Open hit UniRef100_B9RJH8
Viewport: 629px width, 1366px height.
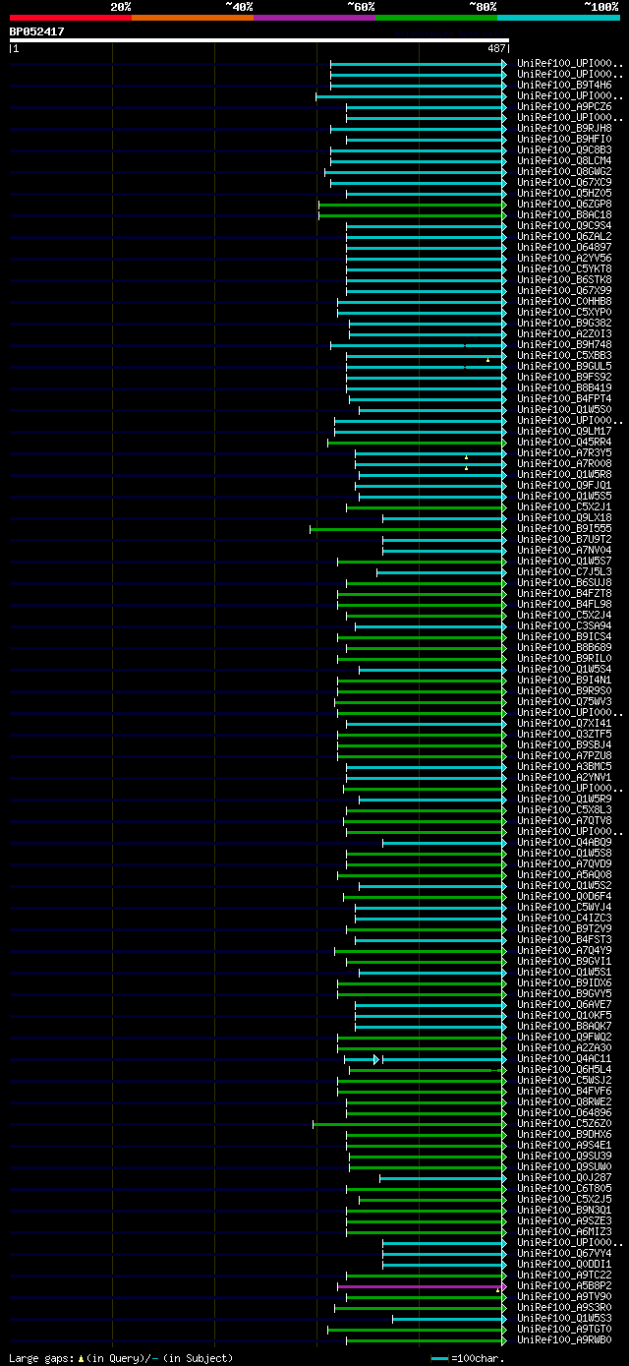564,129
